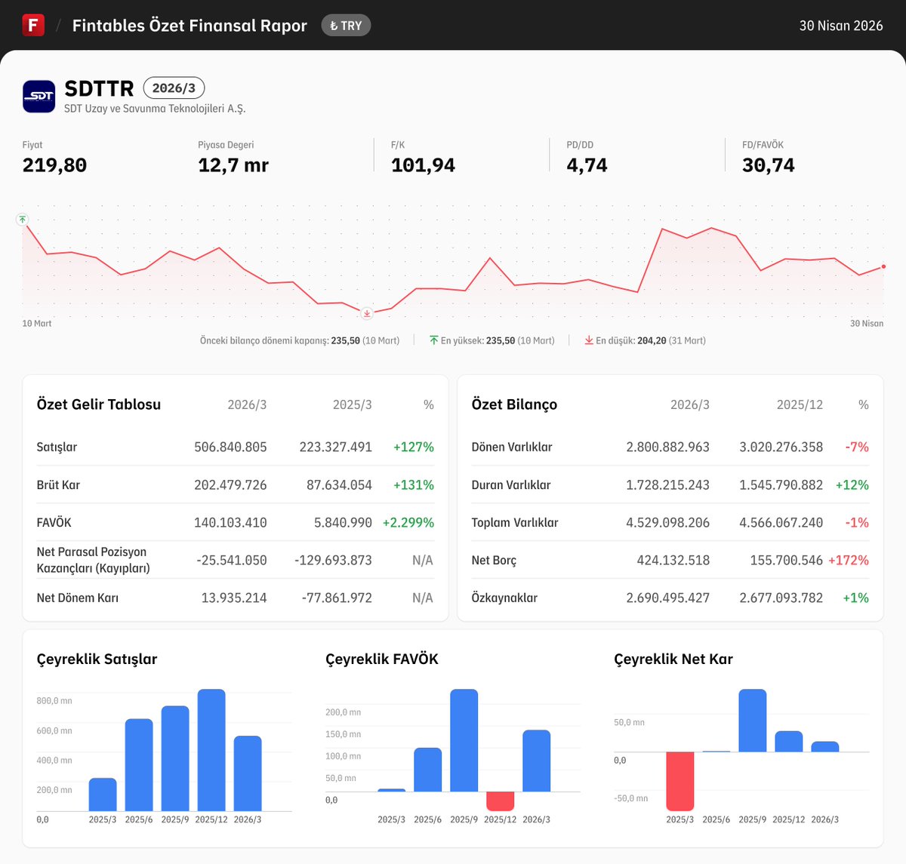
Task: Click the Net Borç change +172%
Action: pyautogui.click(x=849, y=560)
